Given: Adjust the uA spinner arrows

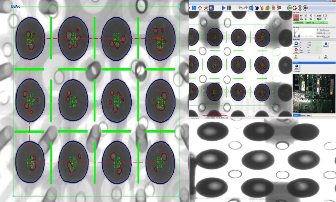Looking at the screenshot, I should (315, 19).
